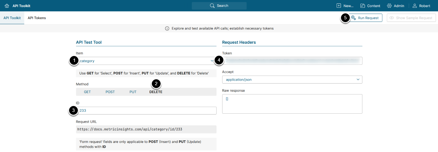Open the API Toolkit tab

12,18
